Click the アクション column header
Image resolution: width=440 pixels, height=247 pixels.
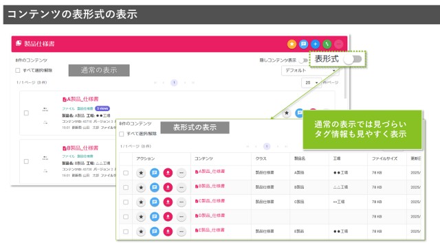point(145,158)
